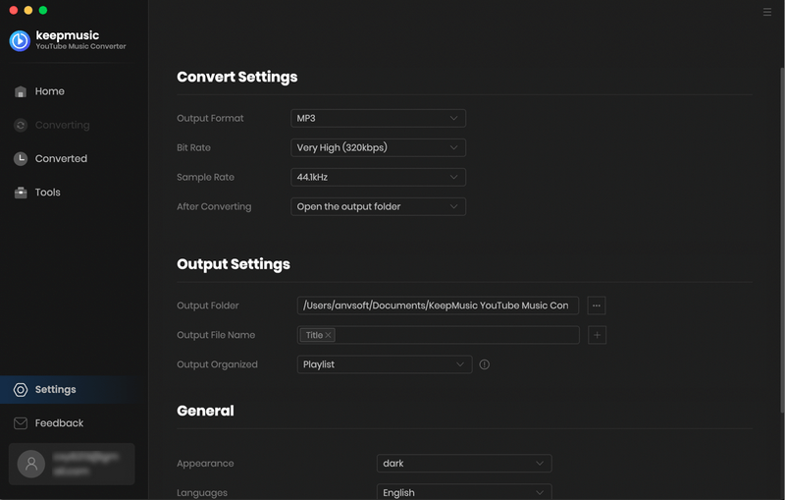785x500 pixels.
Task: Add a file name tag with plus button
Action: coord(597,335)
